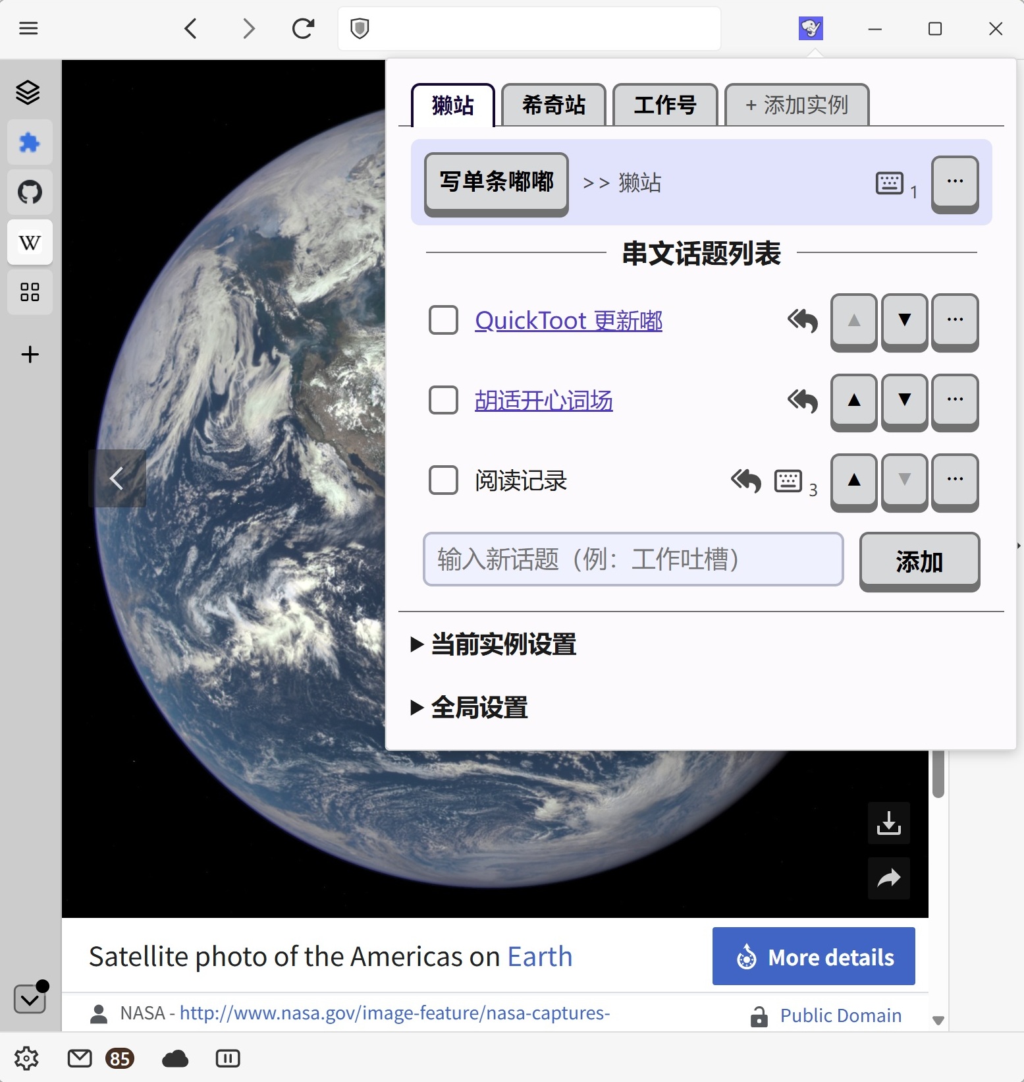Click the share arrow icon on image

click(x=888, y=878)
